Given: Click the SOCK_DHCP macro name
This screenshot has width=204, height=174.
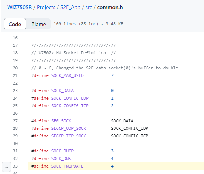Looking at the screenshot, I should click(x=62, y=151).
